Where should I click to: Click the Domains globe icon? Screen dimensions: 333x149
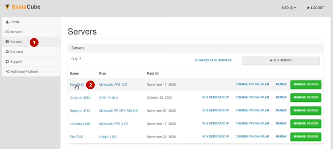[x=7, y=52]
